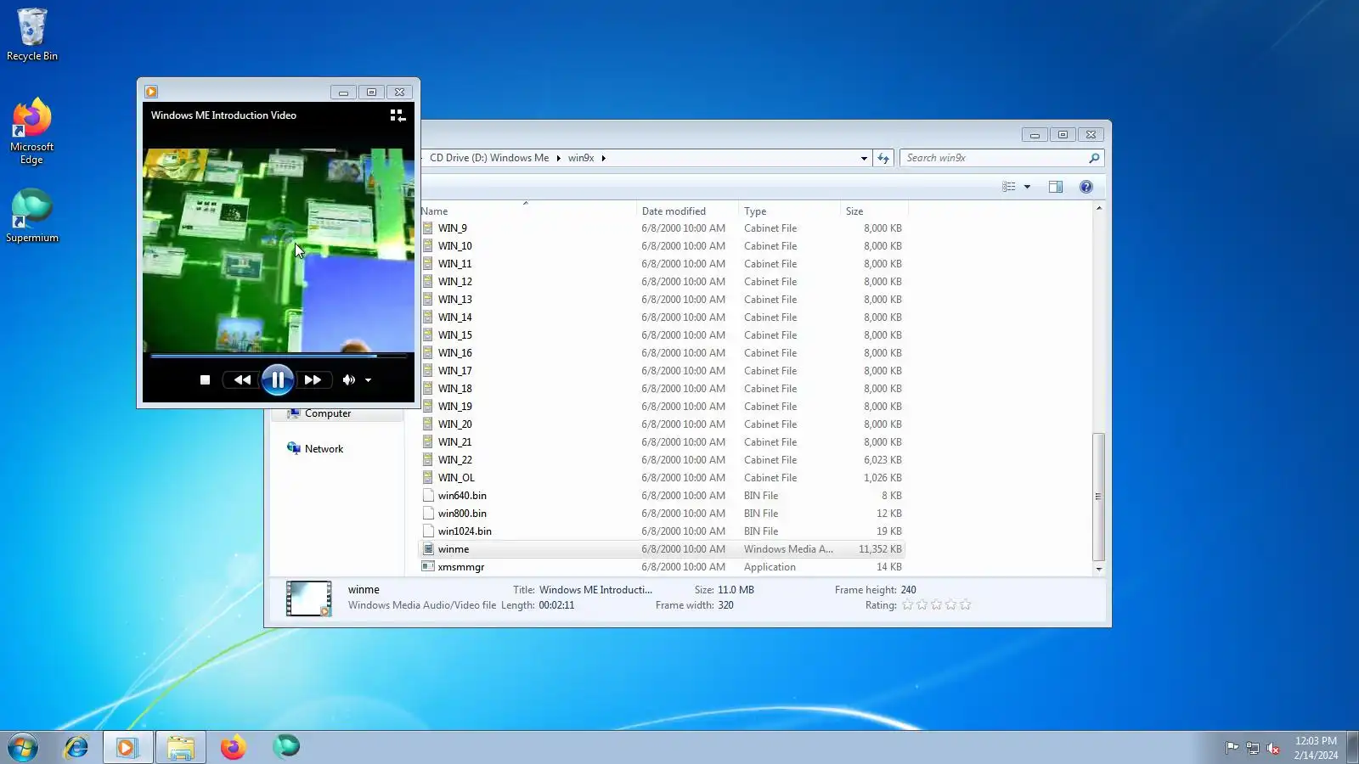Expand the CD Drive breadcrumb arrow
The image size is (1359, 764).
[x=558, y=158]
